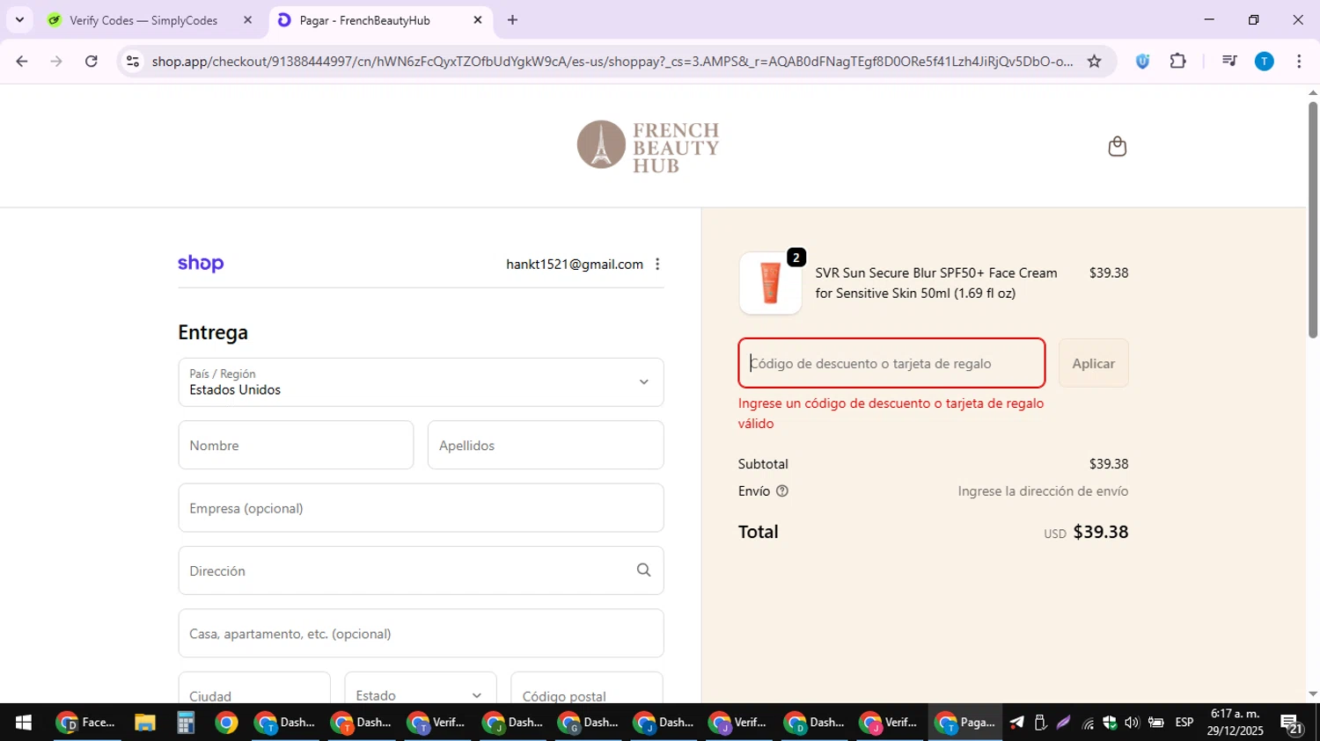This screenshot has height=741, width=1320.
Task: Open Bitwarden shield extension icon
Action: tap(1142, 62)
